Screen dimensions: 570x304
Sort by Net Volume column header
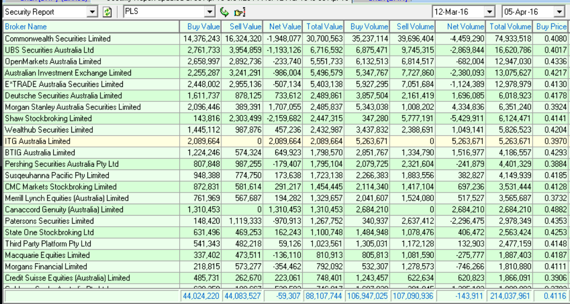460,26
